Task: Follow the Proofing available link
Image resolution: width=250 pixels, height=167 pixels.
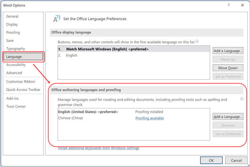Action: [x=150, y=118]
